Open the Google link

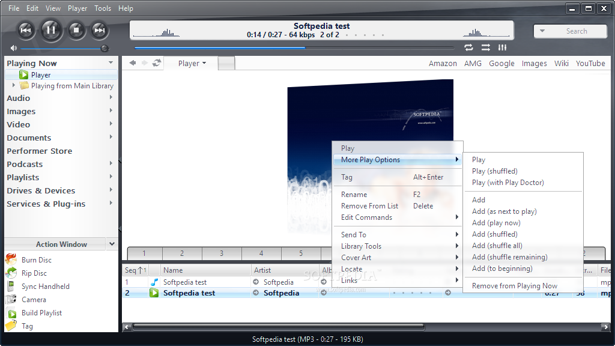(501, 63)
